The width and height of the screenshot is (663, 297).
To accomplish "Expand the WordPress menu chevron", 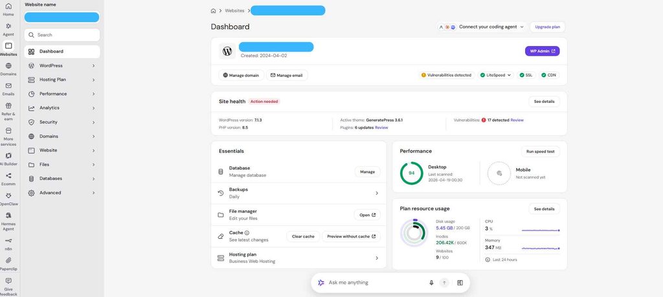I will click(93, 66).
